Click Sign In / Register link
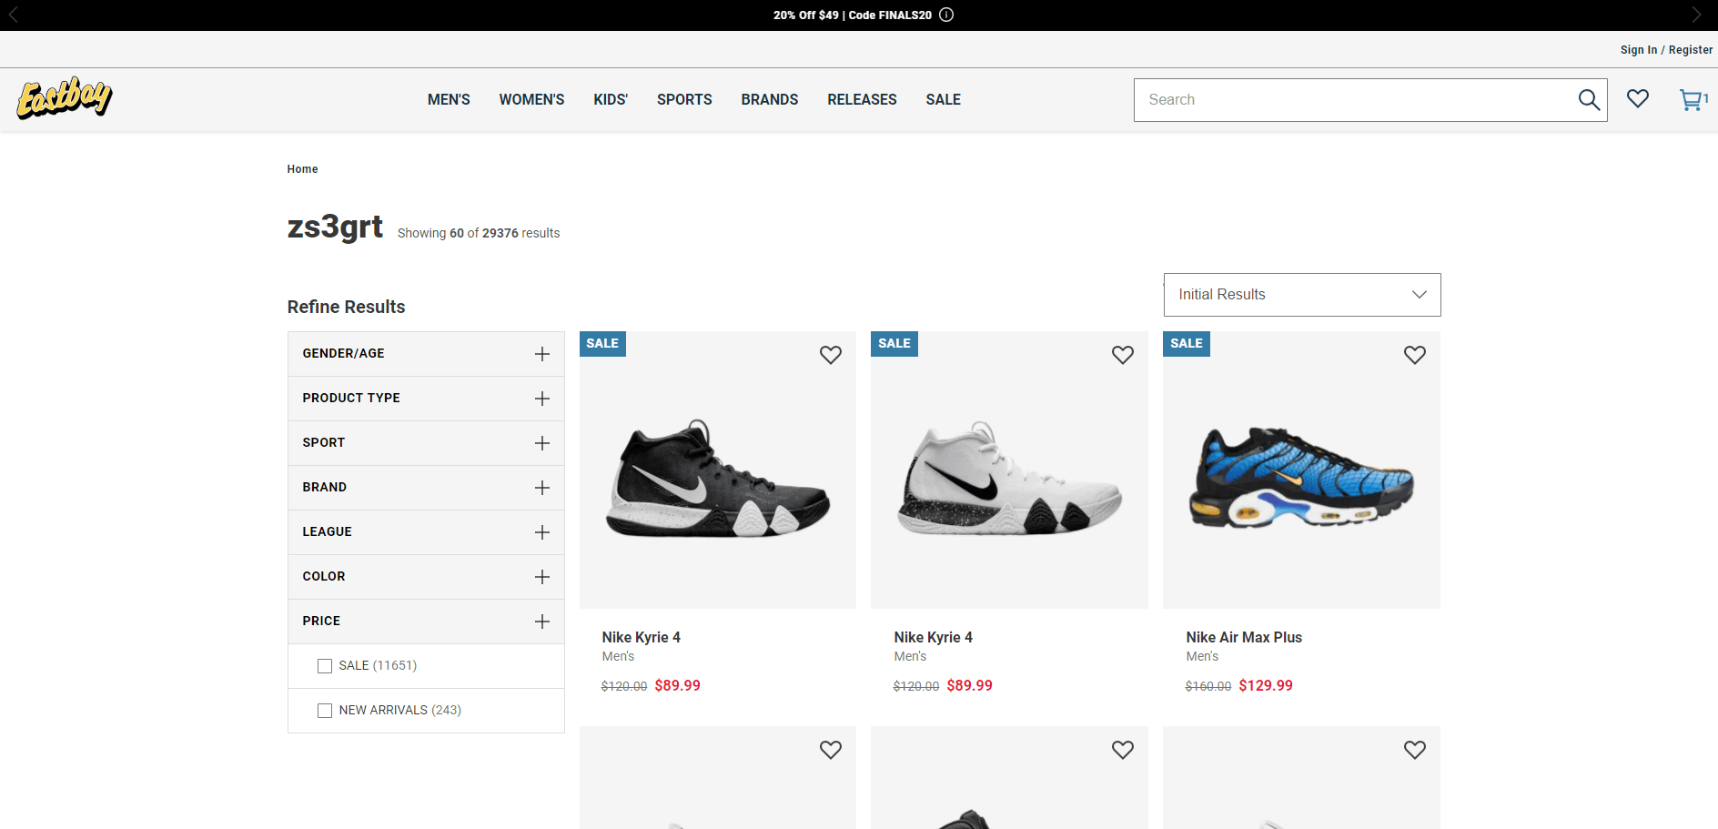1718x829 pixels. (x=1666, y=50)
